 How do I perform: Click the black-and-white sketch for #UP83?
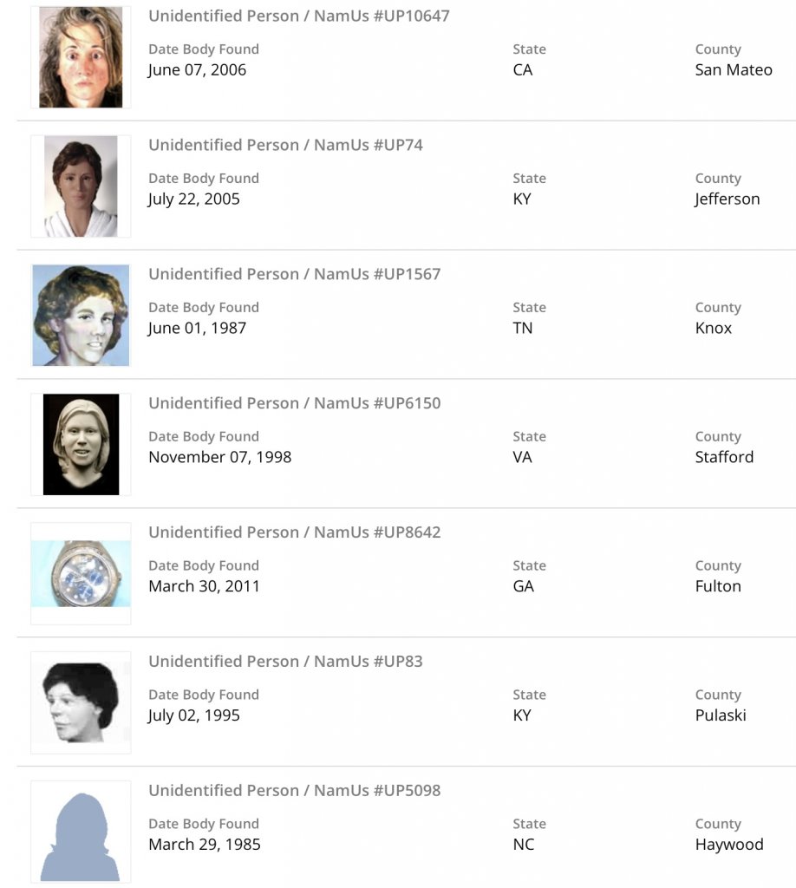pos(81,702)
